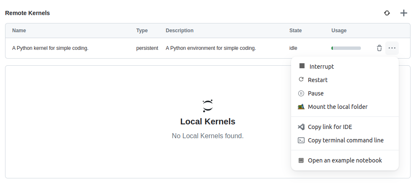The height and width of the screenshot is (183, 416).
Task: Click the State column header
Action: pyautogui.click(x=296, y=31)
